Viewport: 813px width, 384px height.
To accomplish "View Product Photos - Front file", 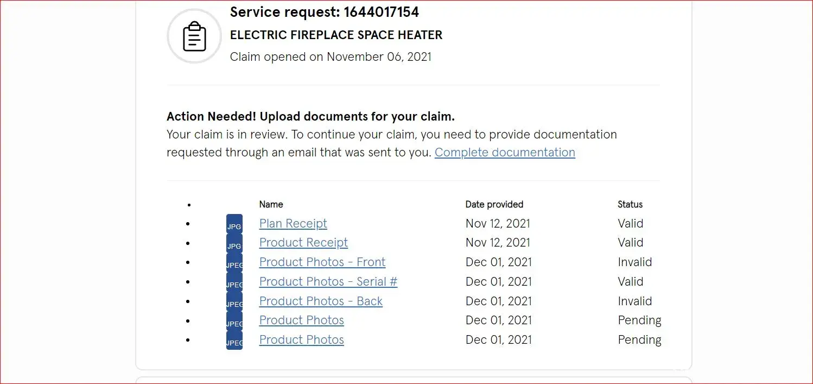I will [322, 262].
